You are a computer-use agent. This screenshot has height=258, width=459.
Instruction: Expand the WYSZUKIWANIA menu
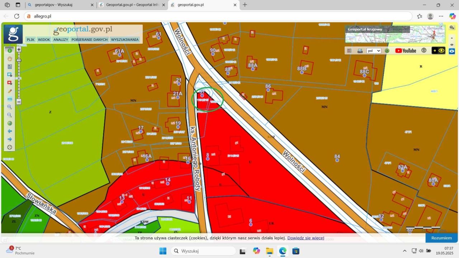pos(124,40)
